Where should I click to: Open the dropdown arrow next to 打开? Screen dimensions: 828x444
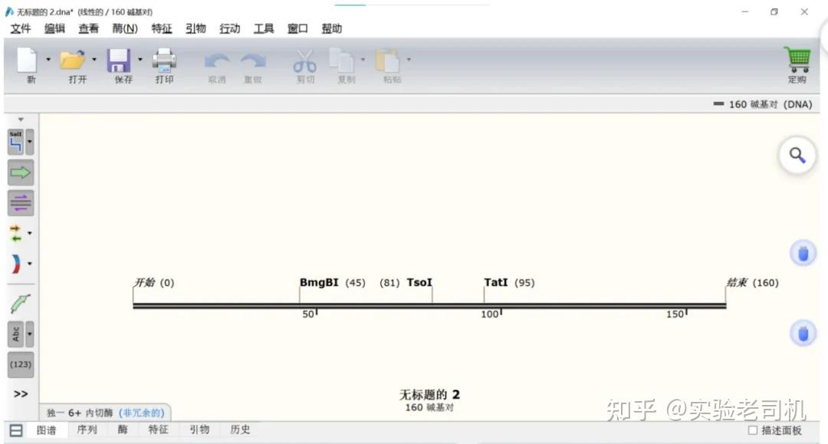point(94,60)
